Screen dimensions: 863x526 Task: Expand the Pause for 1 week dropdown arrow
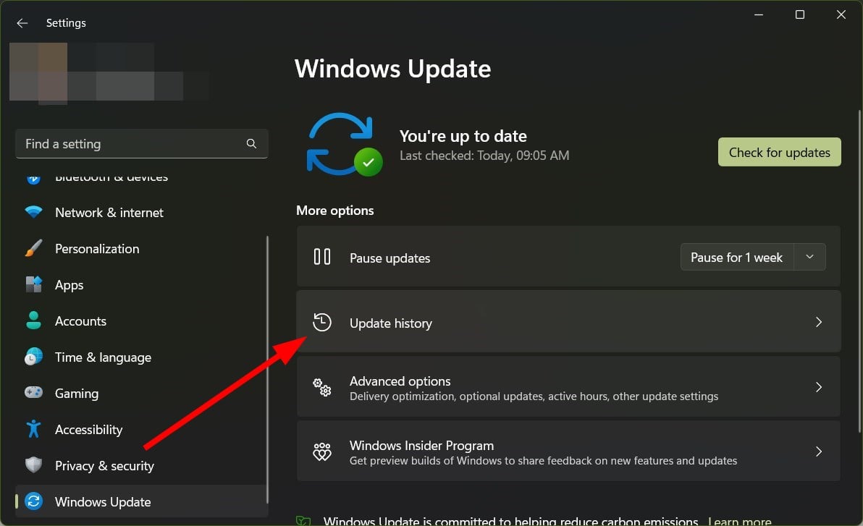tap(810, 258)
